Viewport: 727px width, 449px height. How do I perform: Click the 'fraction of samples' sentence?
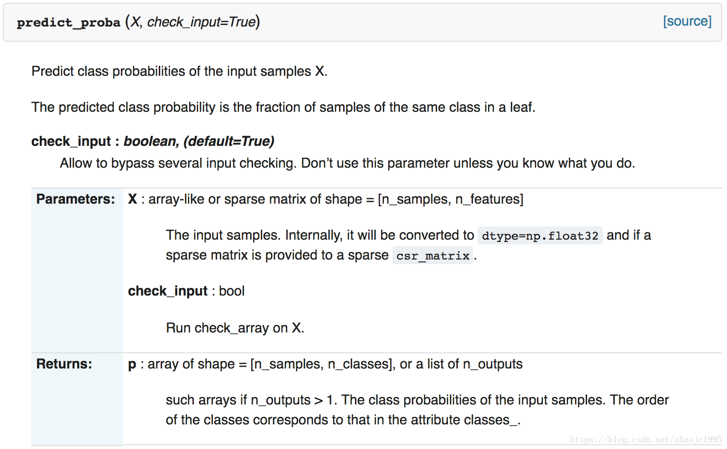tap(283, 107)
